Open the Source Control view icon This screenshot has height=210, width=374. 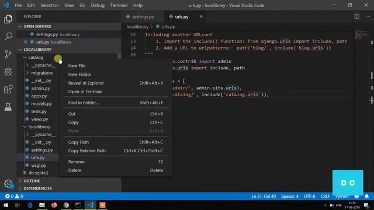8,54
